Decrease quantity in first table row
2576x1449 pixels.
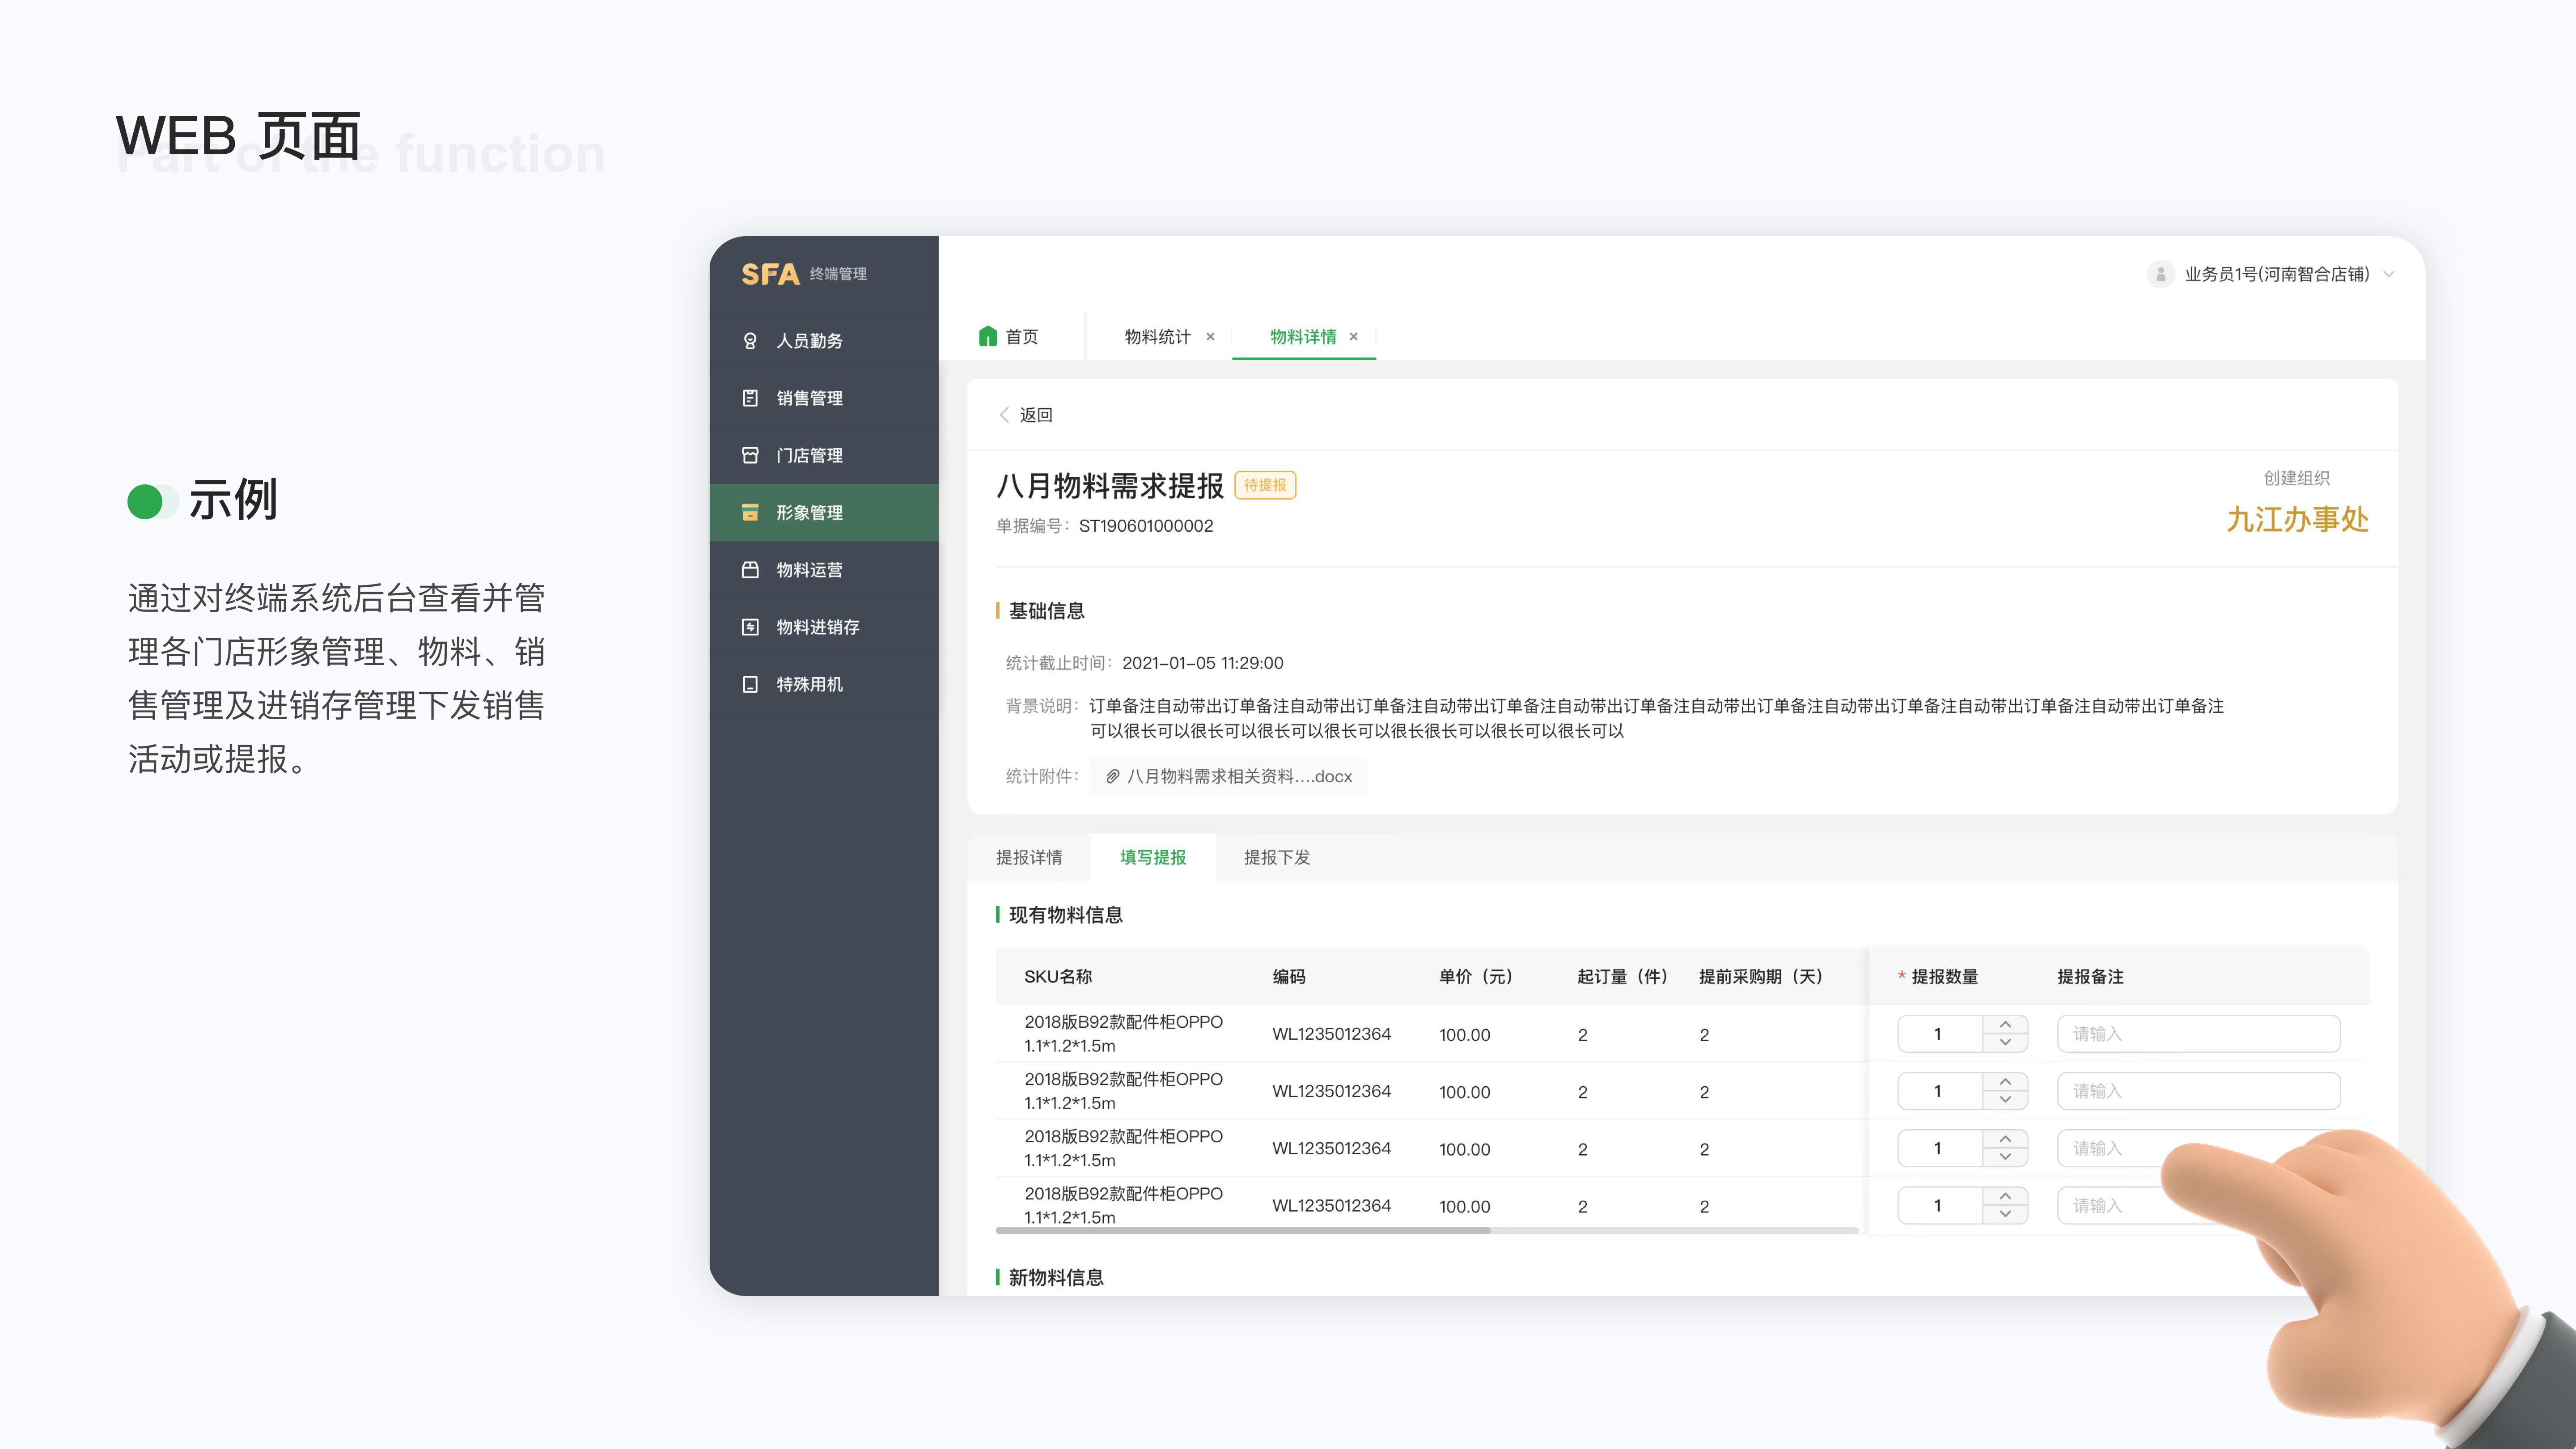2005,1042
